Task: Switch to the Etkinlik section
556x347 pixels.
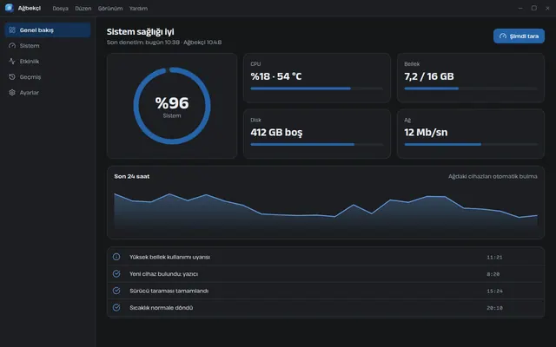Action: click(x=48, y=62)
